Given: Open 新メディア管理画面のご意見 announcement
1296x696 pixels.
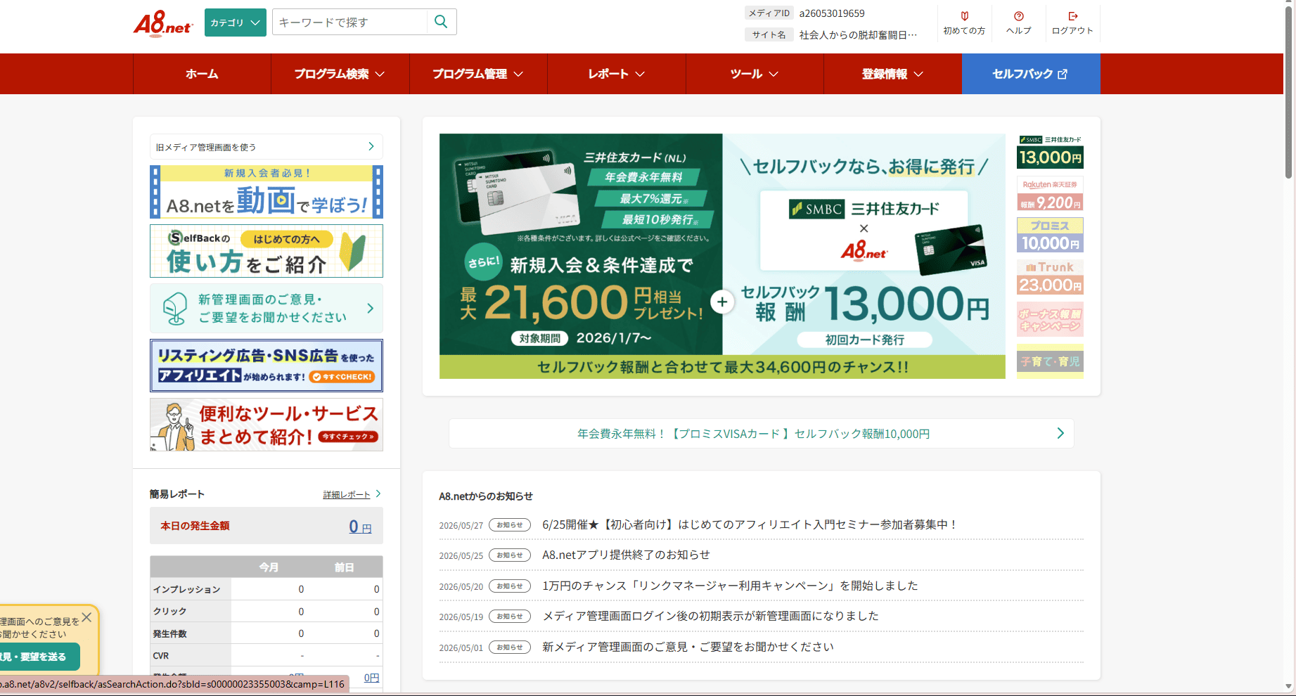Looking at the screenshot, I should [688, 647].
